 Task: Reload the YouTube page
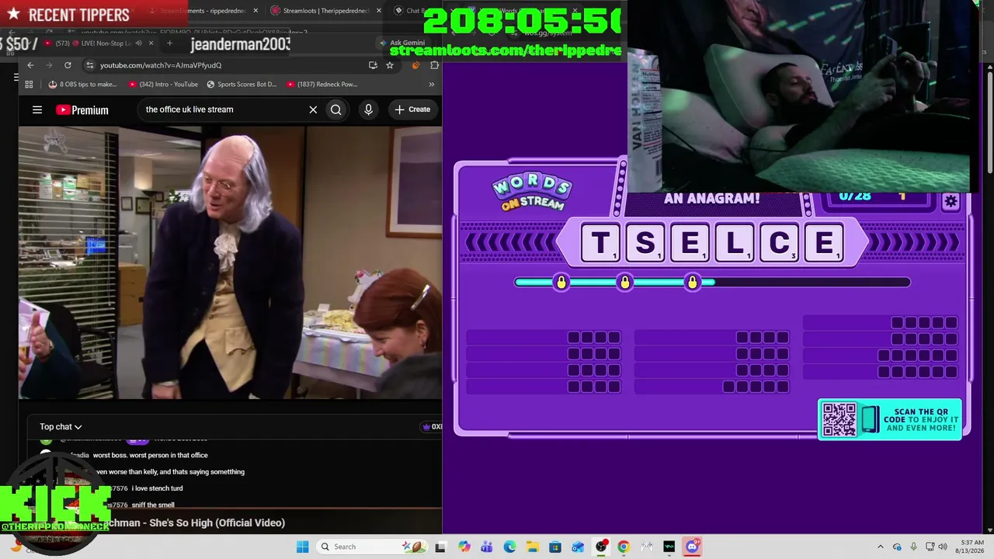click(68, 65)
